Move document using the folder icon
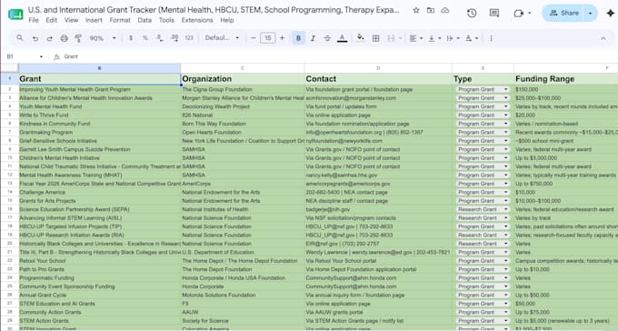The width and height of the screenshot is (618, 331). (431, 11)
